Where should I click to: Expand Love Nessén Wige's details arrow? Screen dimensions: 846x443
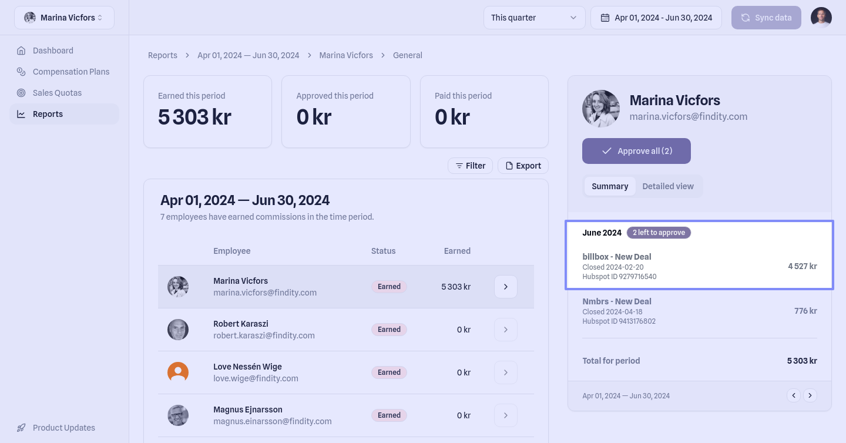pos(505,372)
